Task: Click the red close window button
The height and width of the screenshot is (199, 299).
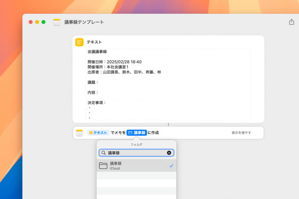Action: click(31, 22)
